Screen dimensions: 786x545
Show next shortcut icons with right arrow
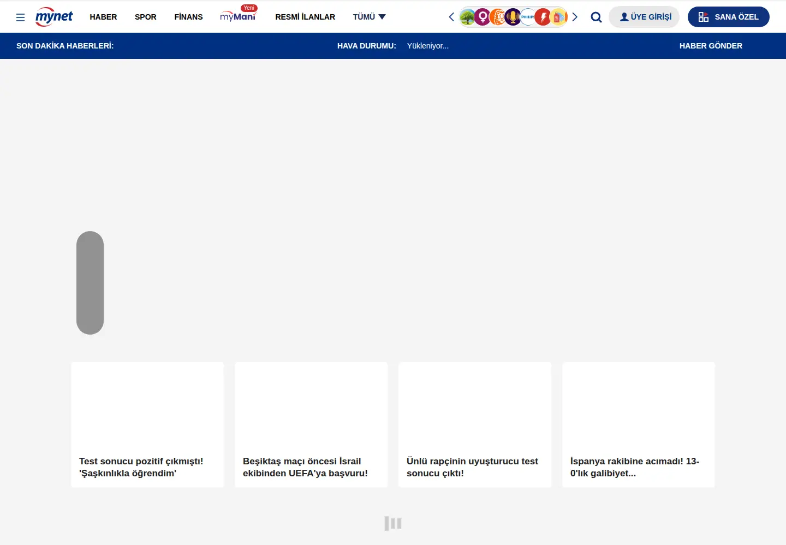coord(575,17)
